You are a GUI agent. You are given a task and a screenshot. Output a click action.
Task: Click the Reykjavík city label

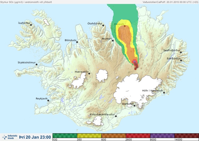click(x=42, y=99)
